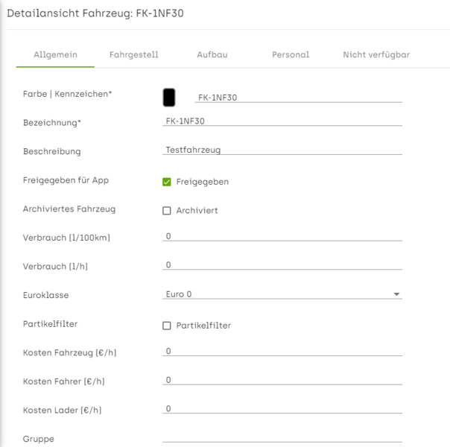Screen dimensions: 450x447
Task: Open the Personal tab
Action: [x=291, y=54]
